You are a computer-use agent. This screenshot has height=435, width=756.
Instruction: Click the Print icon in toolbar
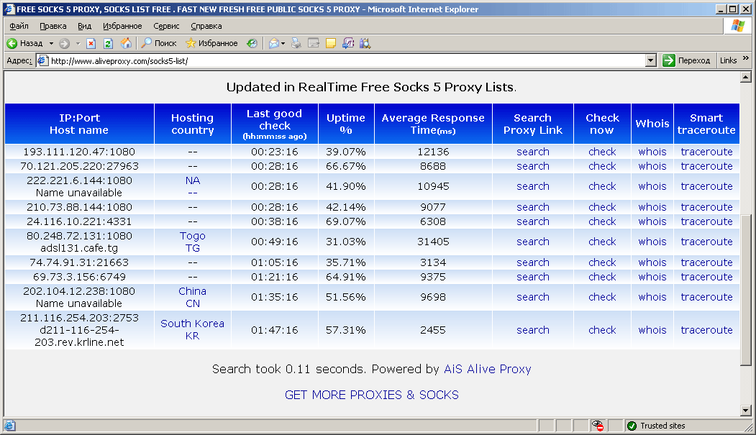tap(296, 43)
